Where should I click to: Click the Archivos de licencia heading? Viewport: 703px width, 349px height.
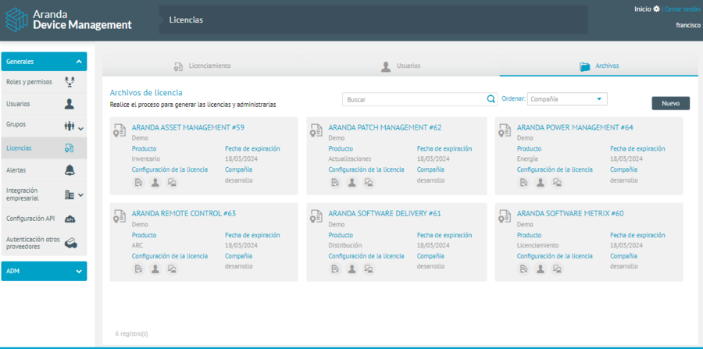pos(146,93)
